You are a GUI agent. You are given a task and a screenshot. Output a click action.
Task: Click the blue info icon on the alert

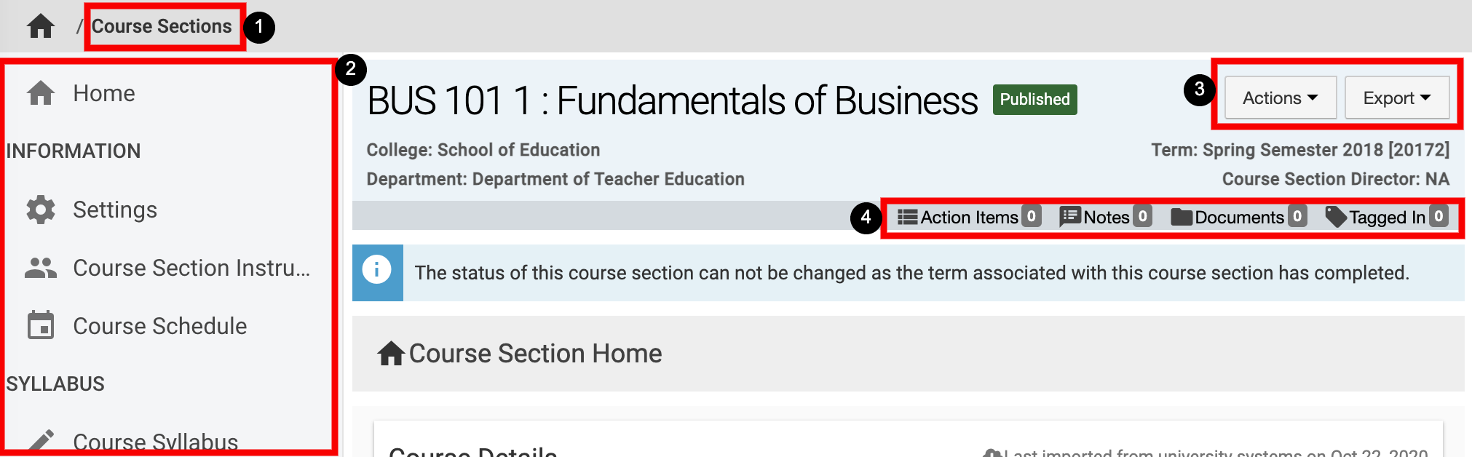[377, 271]
